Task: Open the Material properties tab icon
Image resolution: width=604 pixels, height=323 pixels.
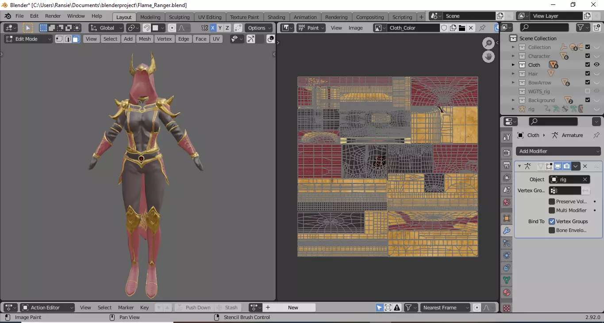Action: tap(507, 293)
